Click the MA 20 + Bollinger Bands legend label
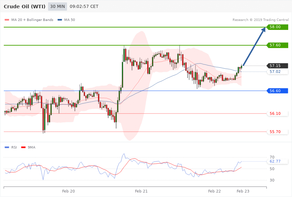This screenshot has height=198, width=292. (x=32, y=20)
